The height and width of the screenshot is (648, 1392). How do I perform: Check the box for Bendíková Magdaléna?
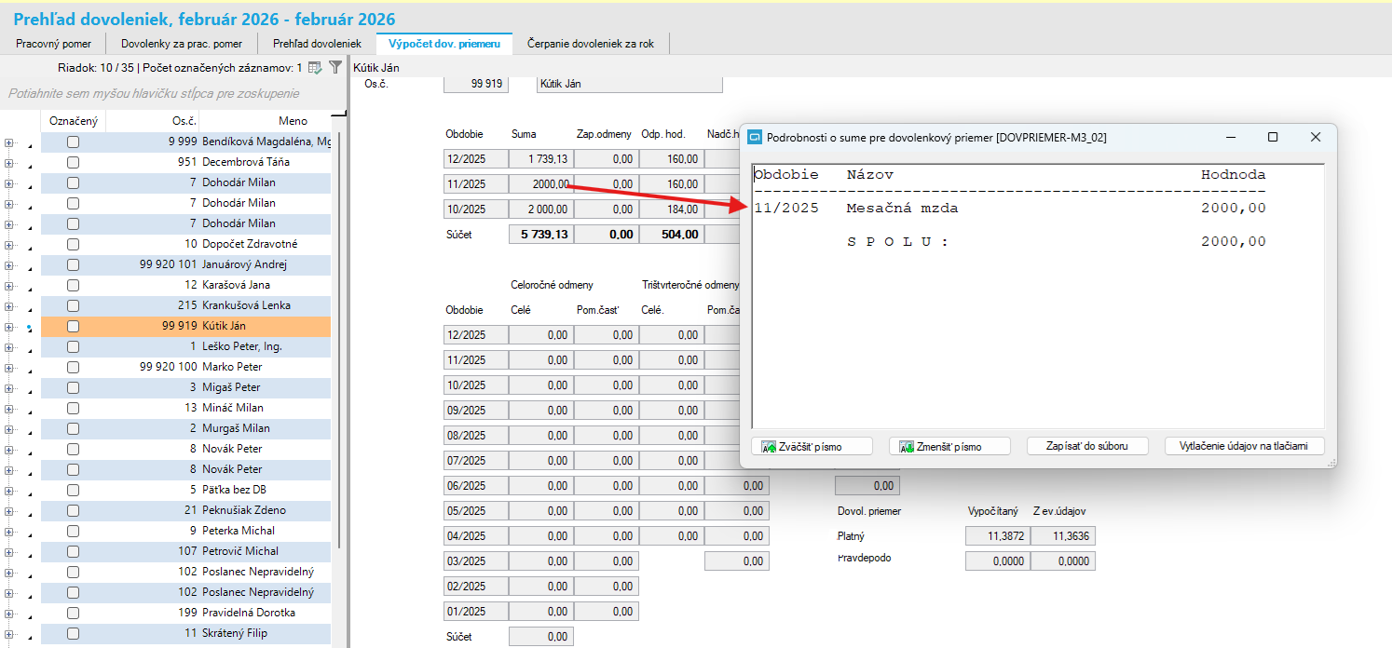tap(73, 142)
